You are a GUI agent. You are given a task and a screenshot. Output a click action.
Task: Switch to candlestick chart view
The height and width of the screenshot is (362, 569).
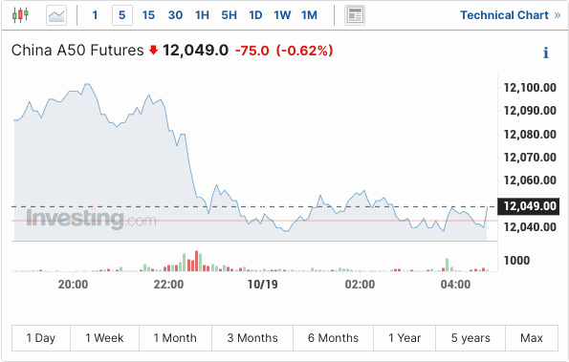[x=20, y=15]
